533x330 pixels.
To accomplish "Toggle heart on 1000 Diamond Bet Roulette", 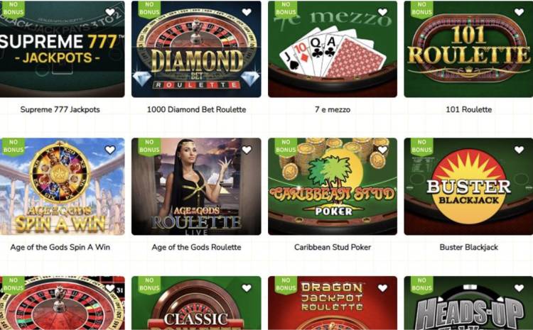I will 247,12.
